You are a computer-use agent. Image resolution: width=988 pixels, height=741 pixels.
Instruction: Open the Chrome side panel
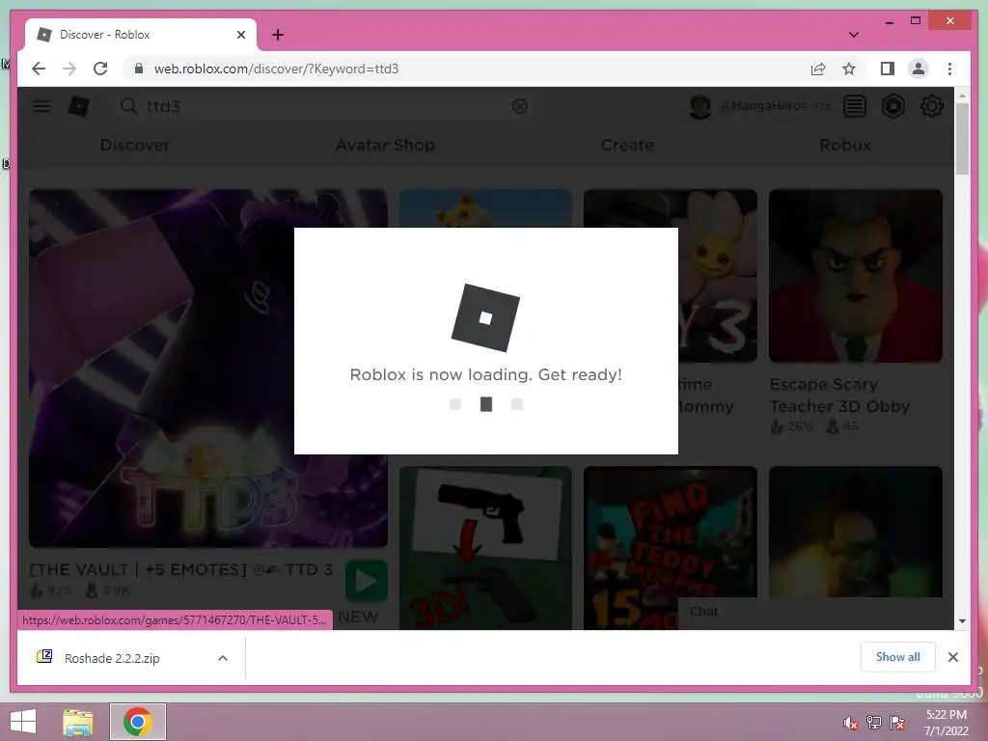click(x=888, y=69)
